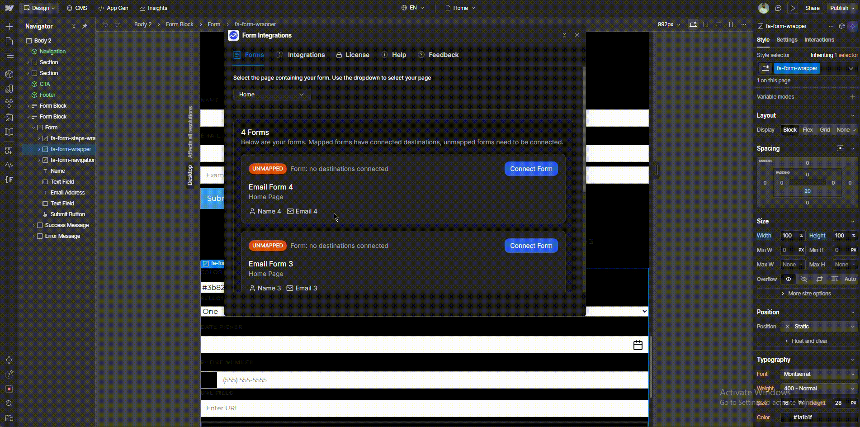Set display mode to Grid
The image size is (860, 427).
point(825,130)
